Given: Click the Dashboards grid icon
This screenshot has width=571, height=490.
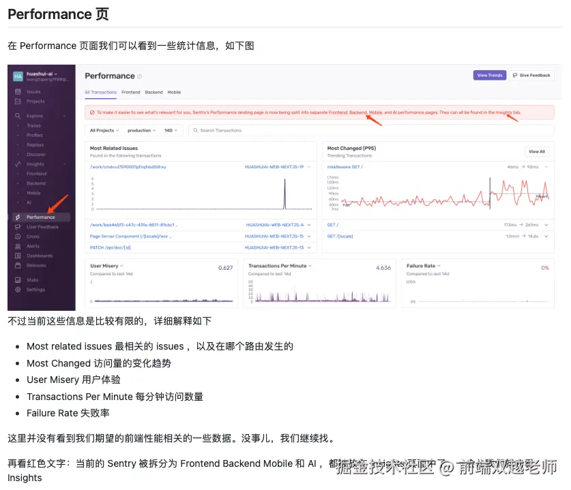Looking at the screenshot, I should click(x=18, y=256).
